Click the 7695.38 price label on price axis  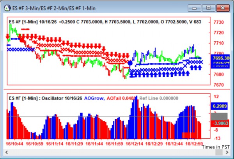point(220,58)
